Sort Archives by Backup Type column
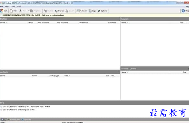189x123 pixels. [54, 76]
